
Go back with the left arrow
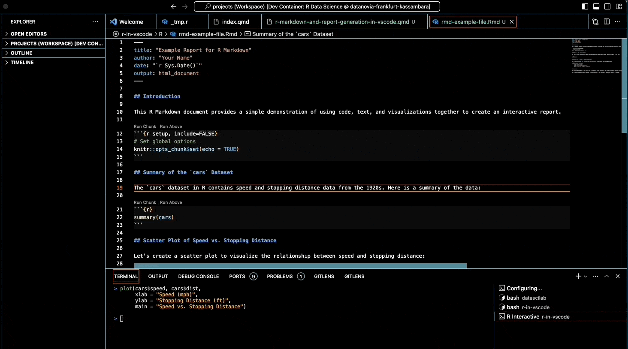pos(173,6)
